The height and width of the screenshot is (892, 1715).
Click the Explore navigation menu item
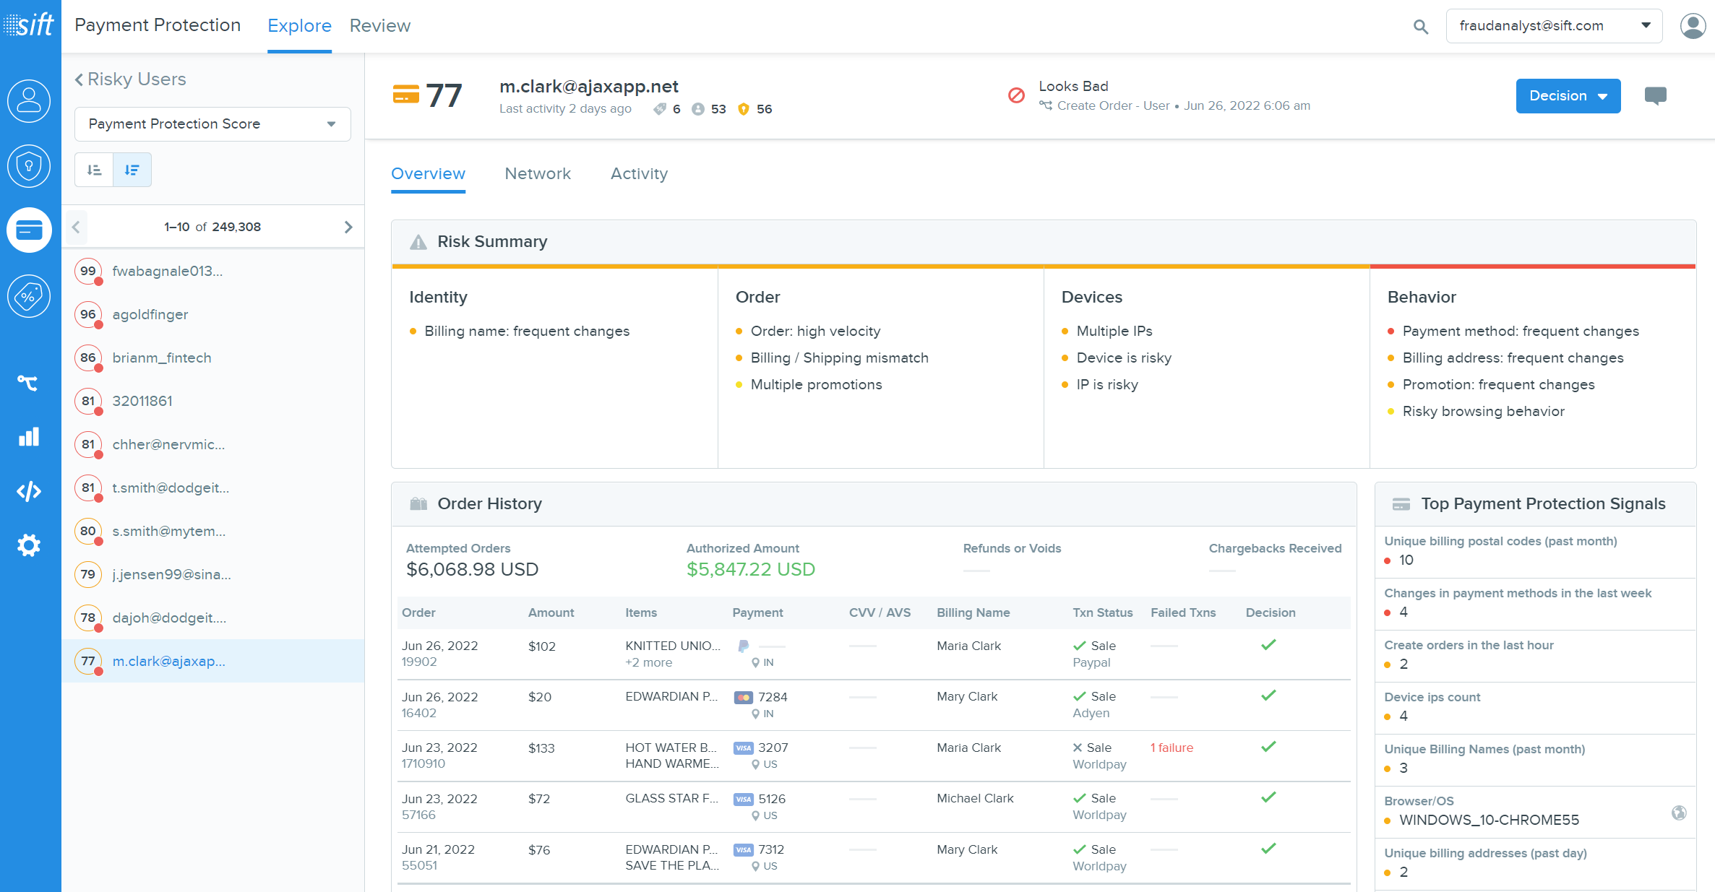pyautogui.click(x=301, y=25)
